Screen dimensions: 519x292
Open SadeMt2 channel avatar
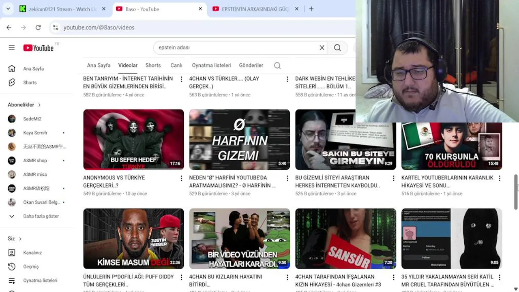12,119
